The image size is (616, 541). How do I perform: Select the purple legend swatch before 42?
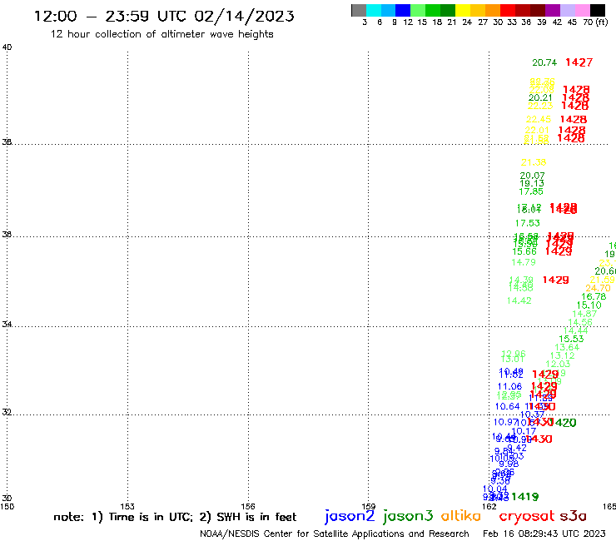pyautogui.click(x=553, y=11)
